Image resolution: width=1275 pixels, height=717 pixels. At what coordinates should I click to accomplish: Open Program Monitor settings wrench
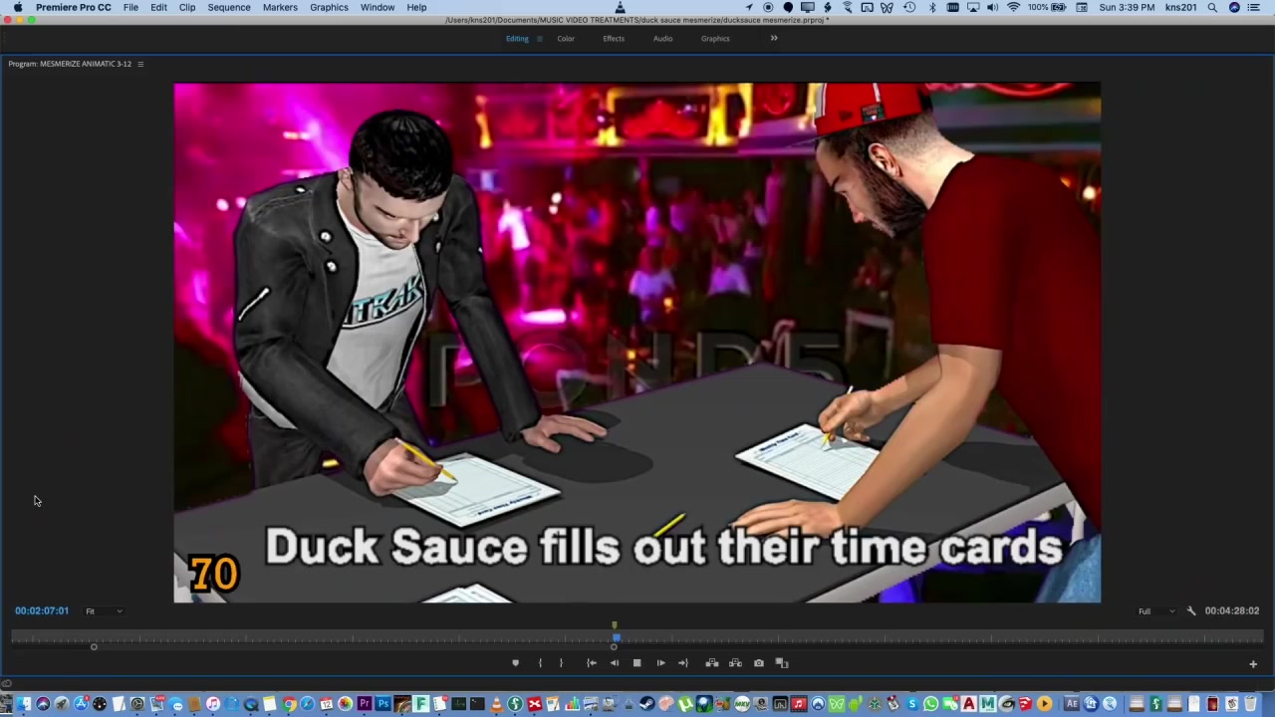tap(1190, 610)
